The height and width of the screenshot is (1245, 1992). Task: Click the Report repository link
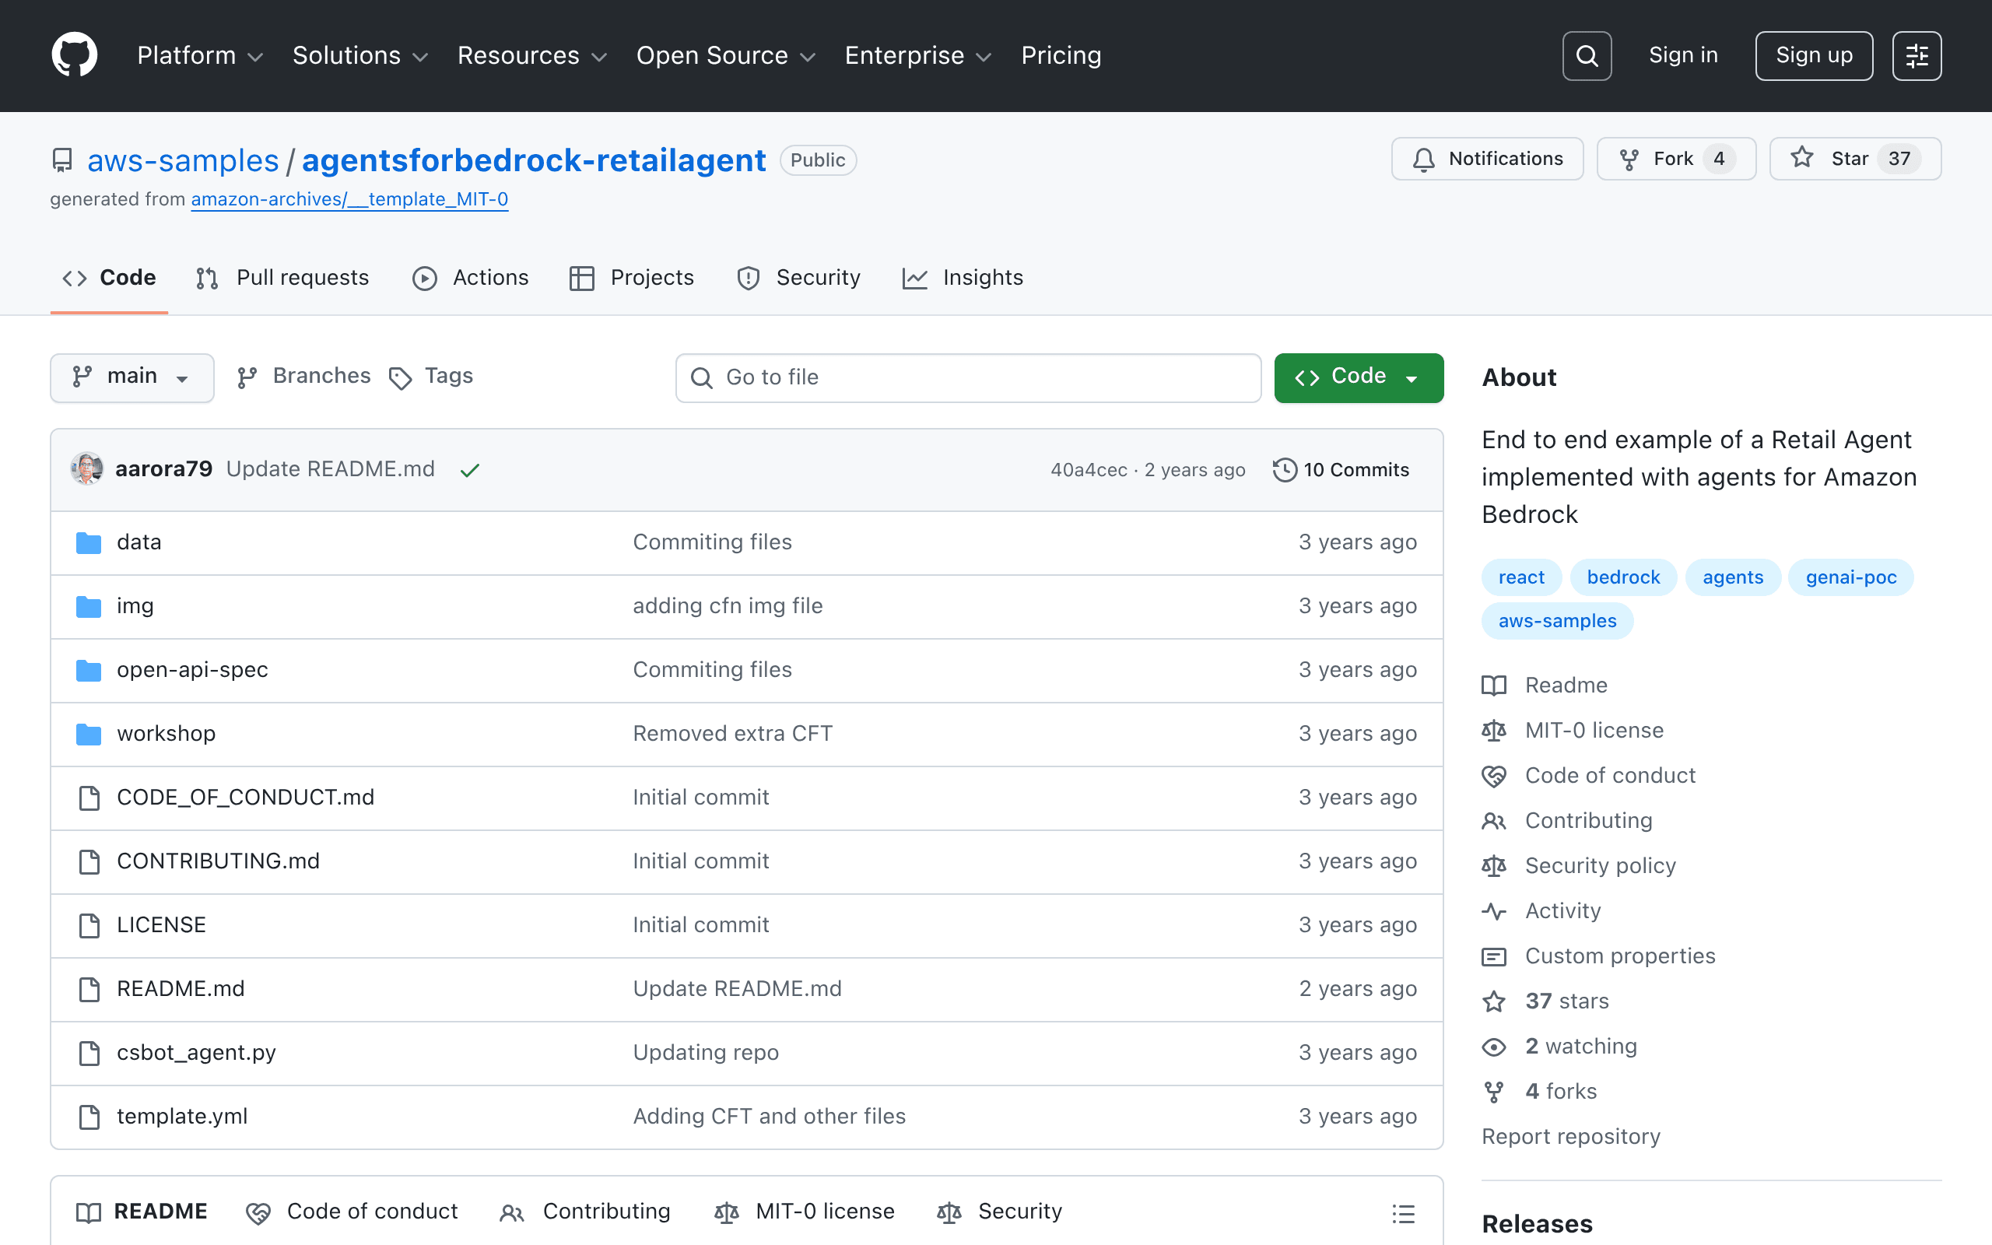pos(1570,1136)
